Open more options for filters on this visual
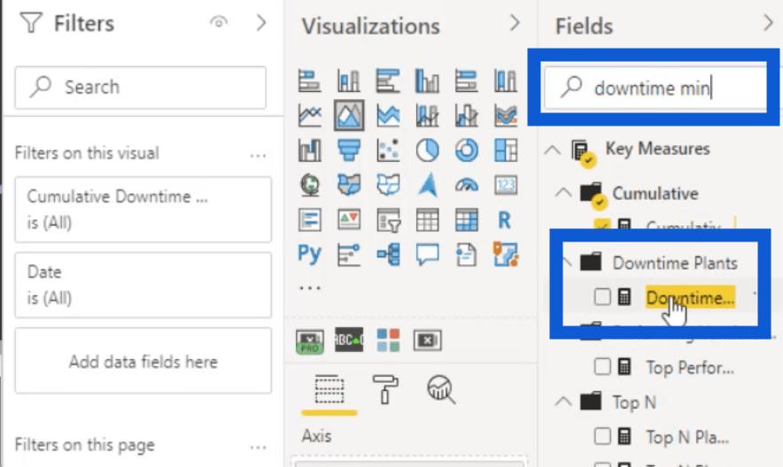 click(x=258, y=156)
